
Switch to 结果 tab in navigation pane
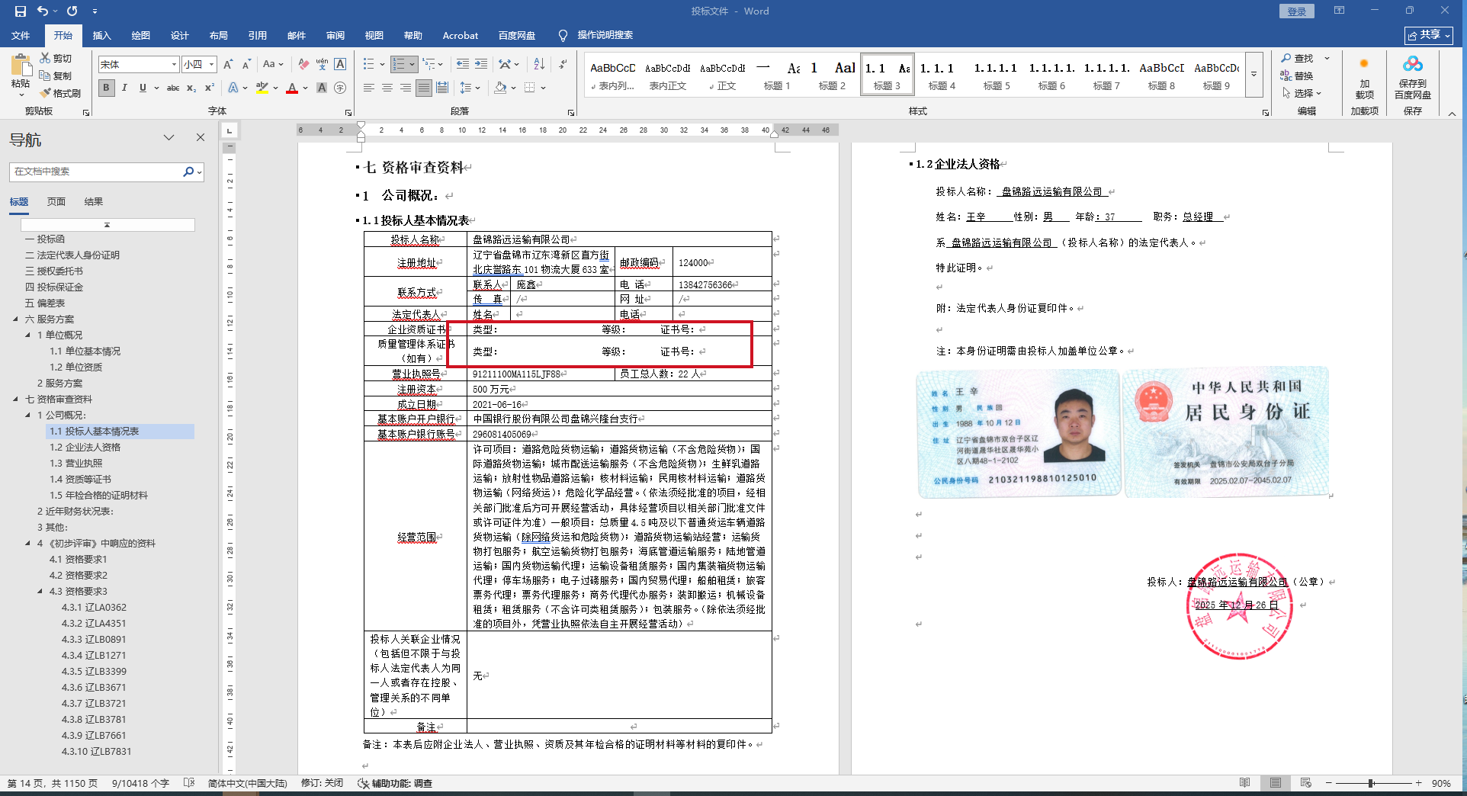pyautogui.click(x=94, y=202)
